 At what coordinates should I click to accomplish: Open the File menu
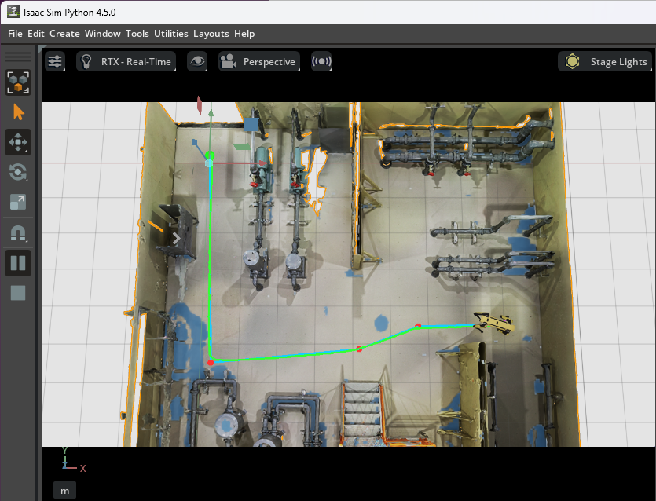coord(15,34)
